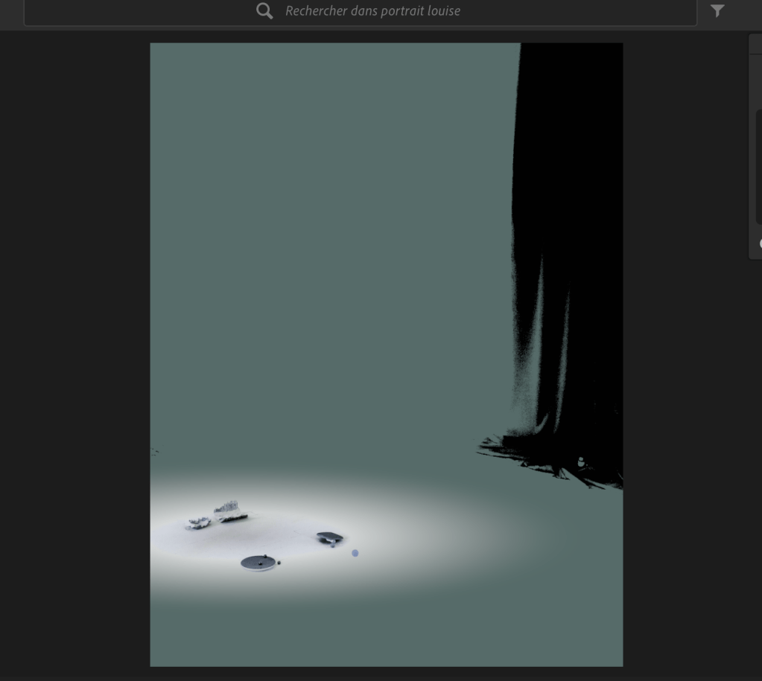Click the magnifying glass search icon
762x681 pixels.
264,10
